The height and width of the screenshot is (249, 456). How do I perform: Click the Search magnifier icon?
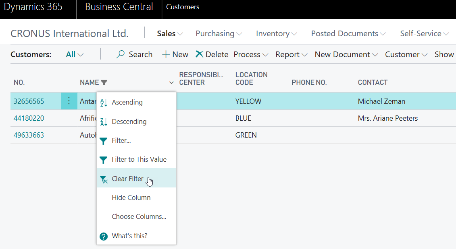(x=120, y=54)
